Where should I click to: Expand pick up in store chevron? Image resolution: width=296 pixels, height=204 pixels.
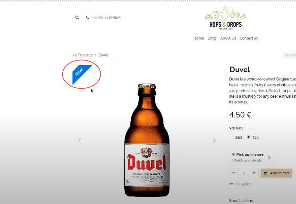coord(269,157)
